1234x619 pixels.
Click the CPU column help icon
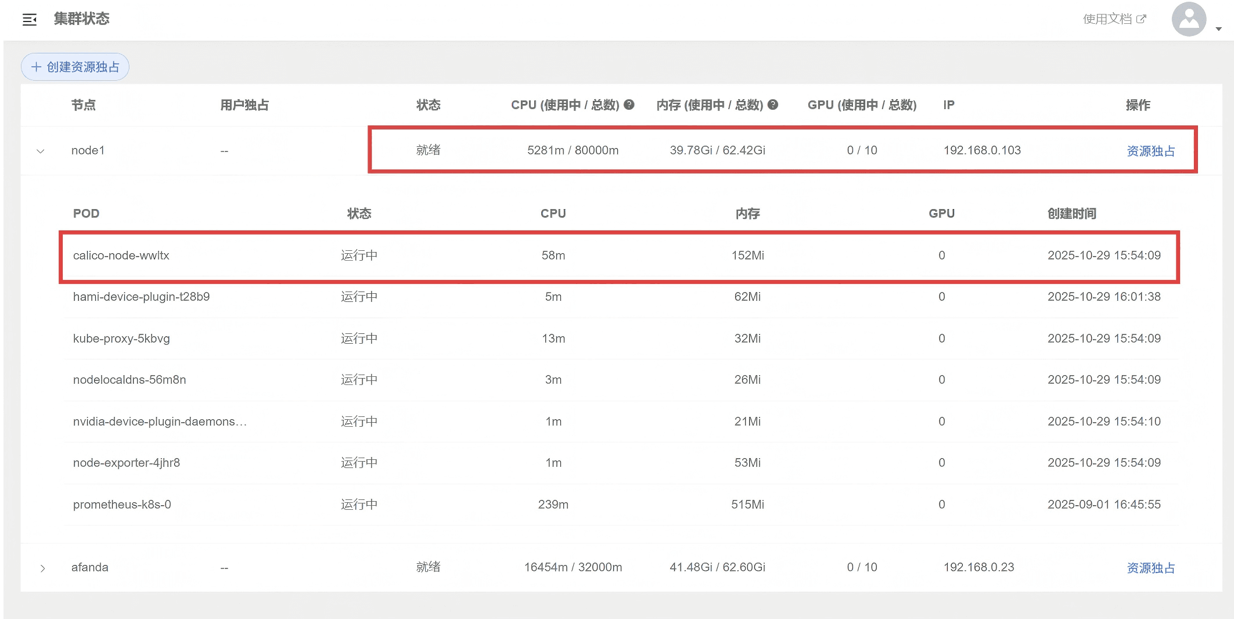pos(629,105)
